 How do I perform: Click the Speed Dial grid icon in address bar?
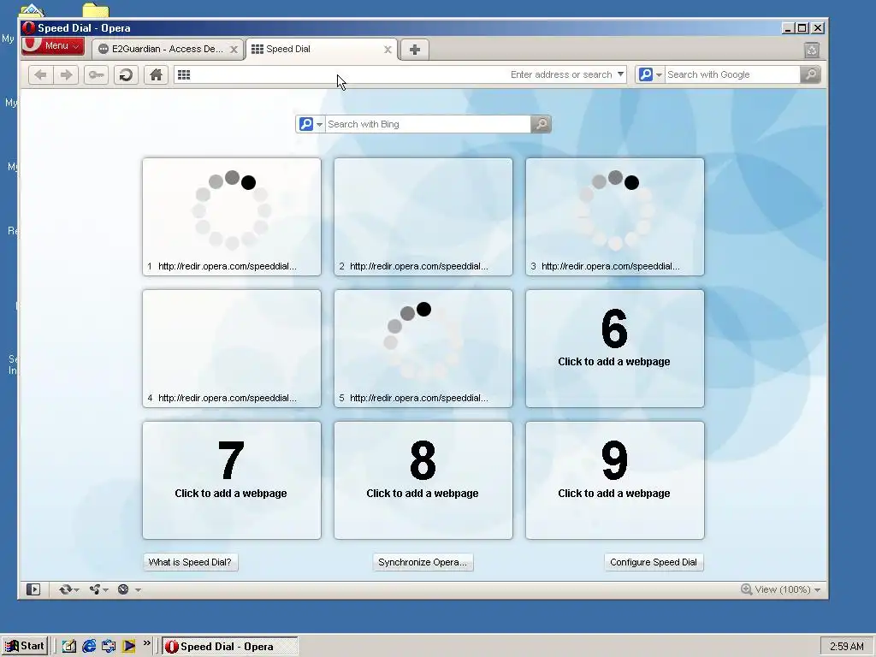point(184,75)
